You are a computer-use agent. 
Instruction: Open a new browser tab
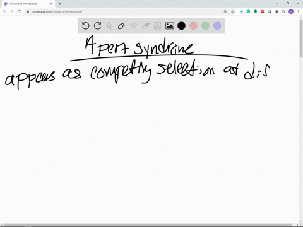coord(60,4)
